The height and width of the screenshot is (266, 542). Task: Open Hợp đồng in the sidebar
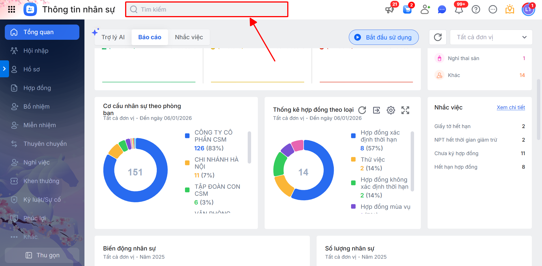click(x=42, y=88)
